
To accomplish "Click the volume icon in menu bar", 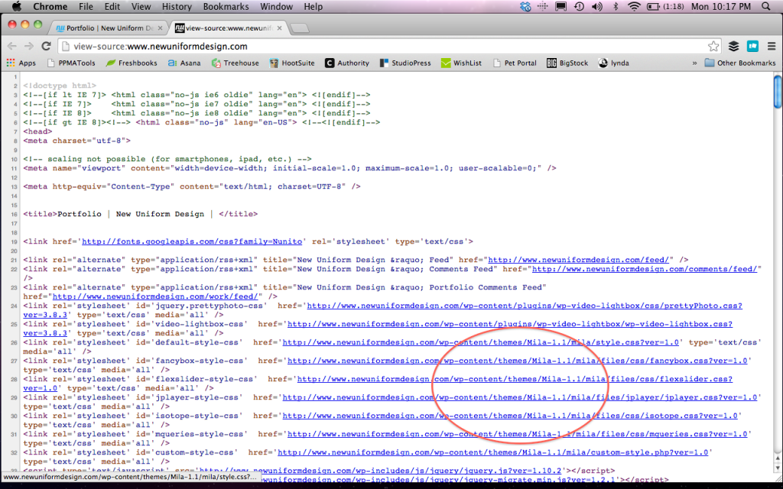I will 596,6.
